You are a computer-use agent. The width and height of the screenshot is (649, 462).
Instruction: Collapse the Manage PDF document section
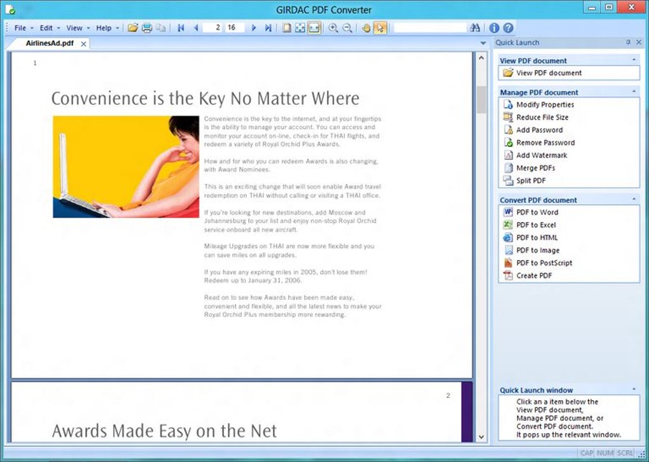634,92
